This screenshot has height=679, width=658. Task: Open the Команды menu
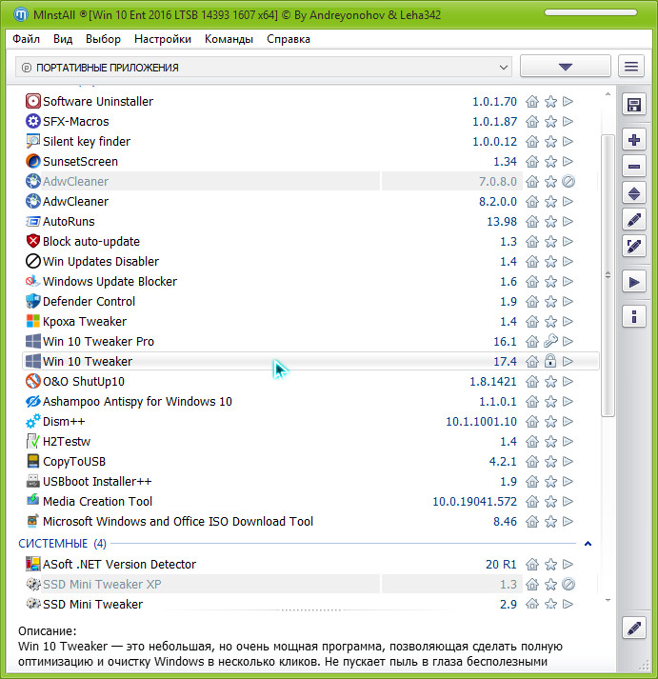[x=229, y=39]
